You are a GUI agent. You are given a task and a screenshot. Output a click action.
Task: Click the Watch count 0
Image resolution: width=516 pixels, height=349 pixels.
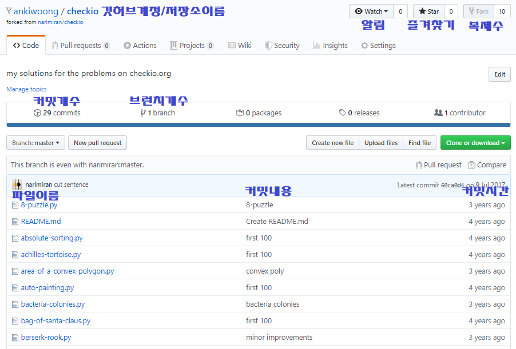coord(400,11)
